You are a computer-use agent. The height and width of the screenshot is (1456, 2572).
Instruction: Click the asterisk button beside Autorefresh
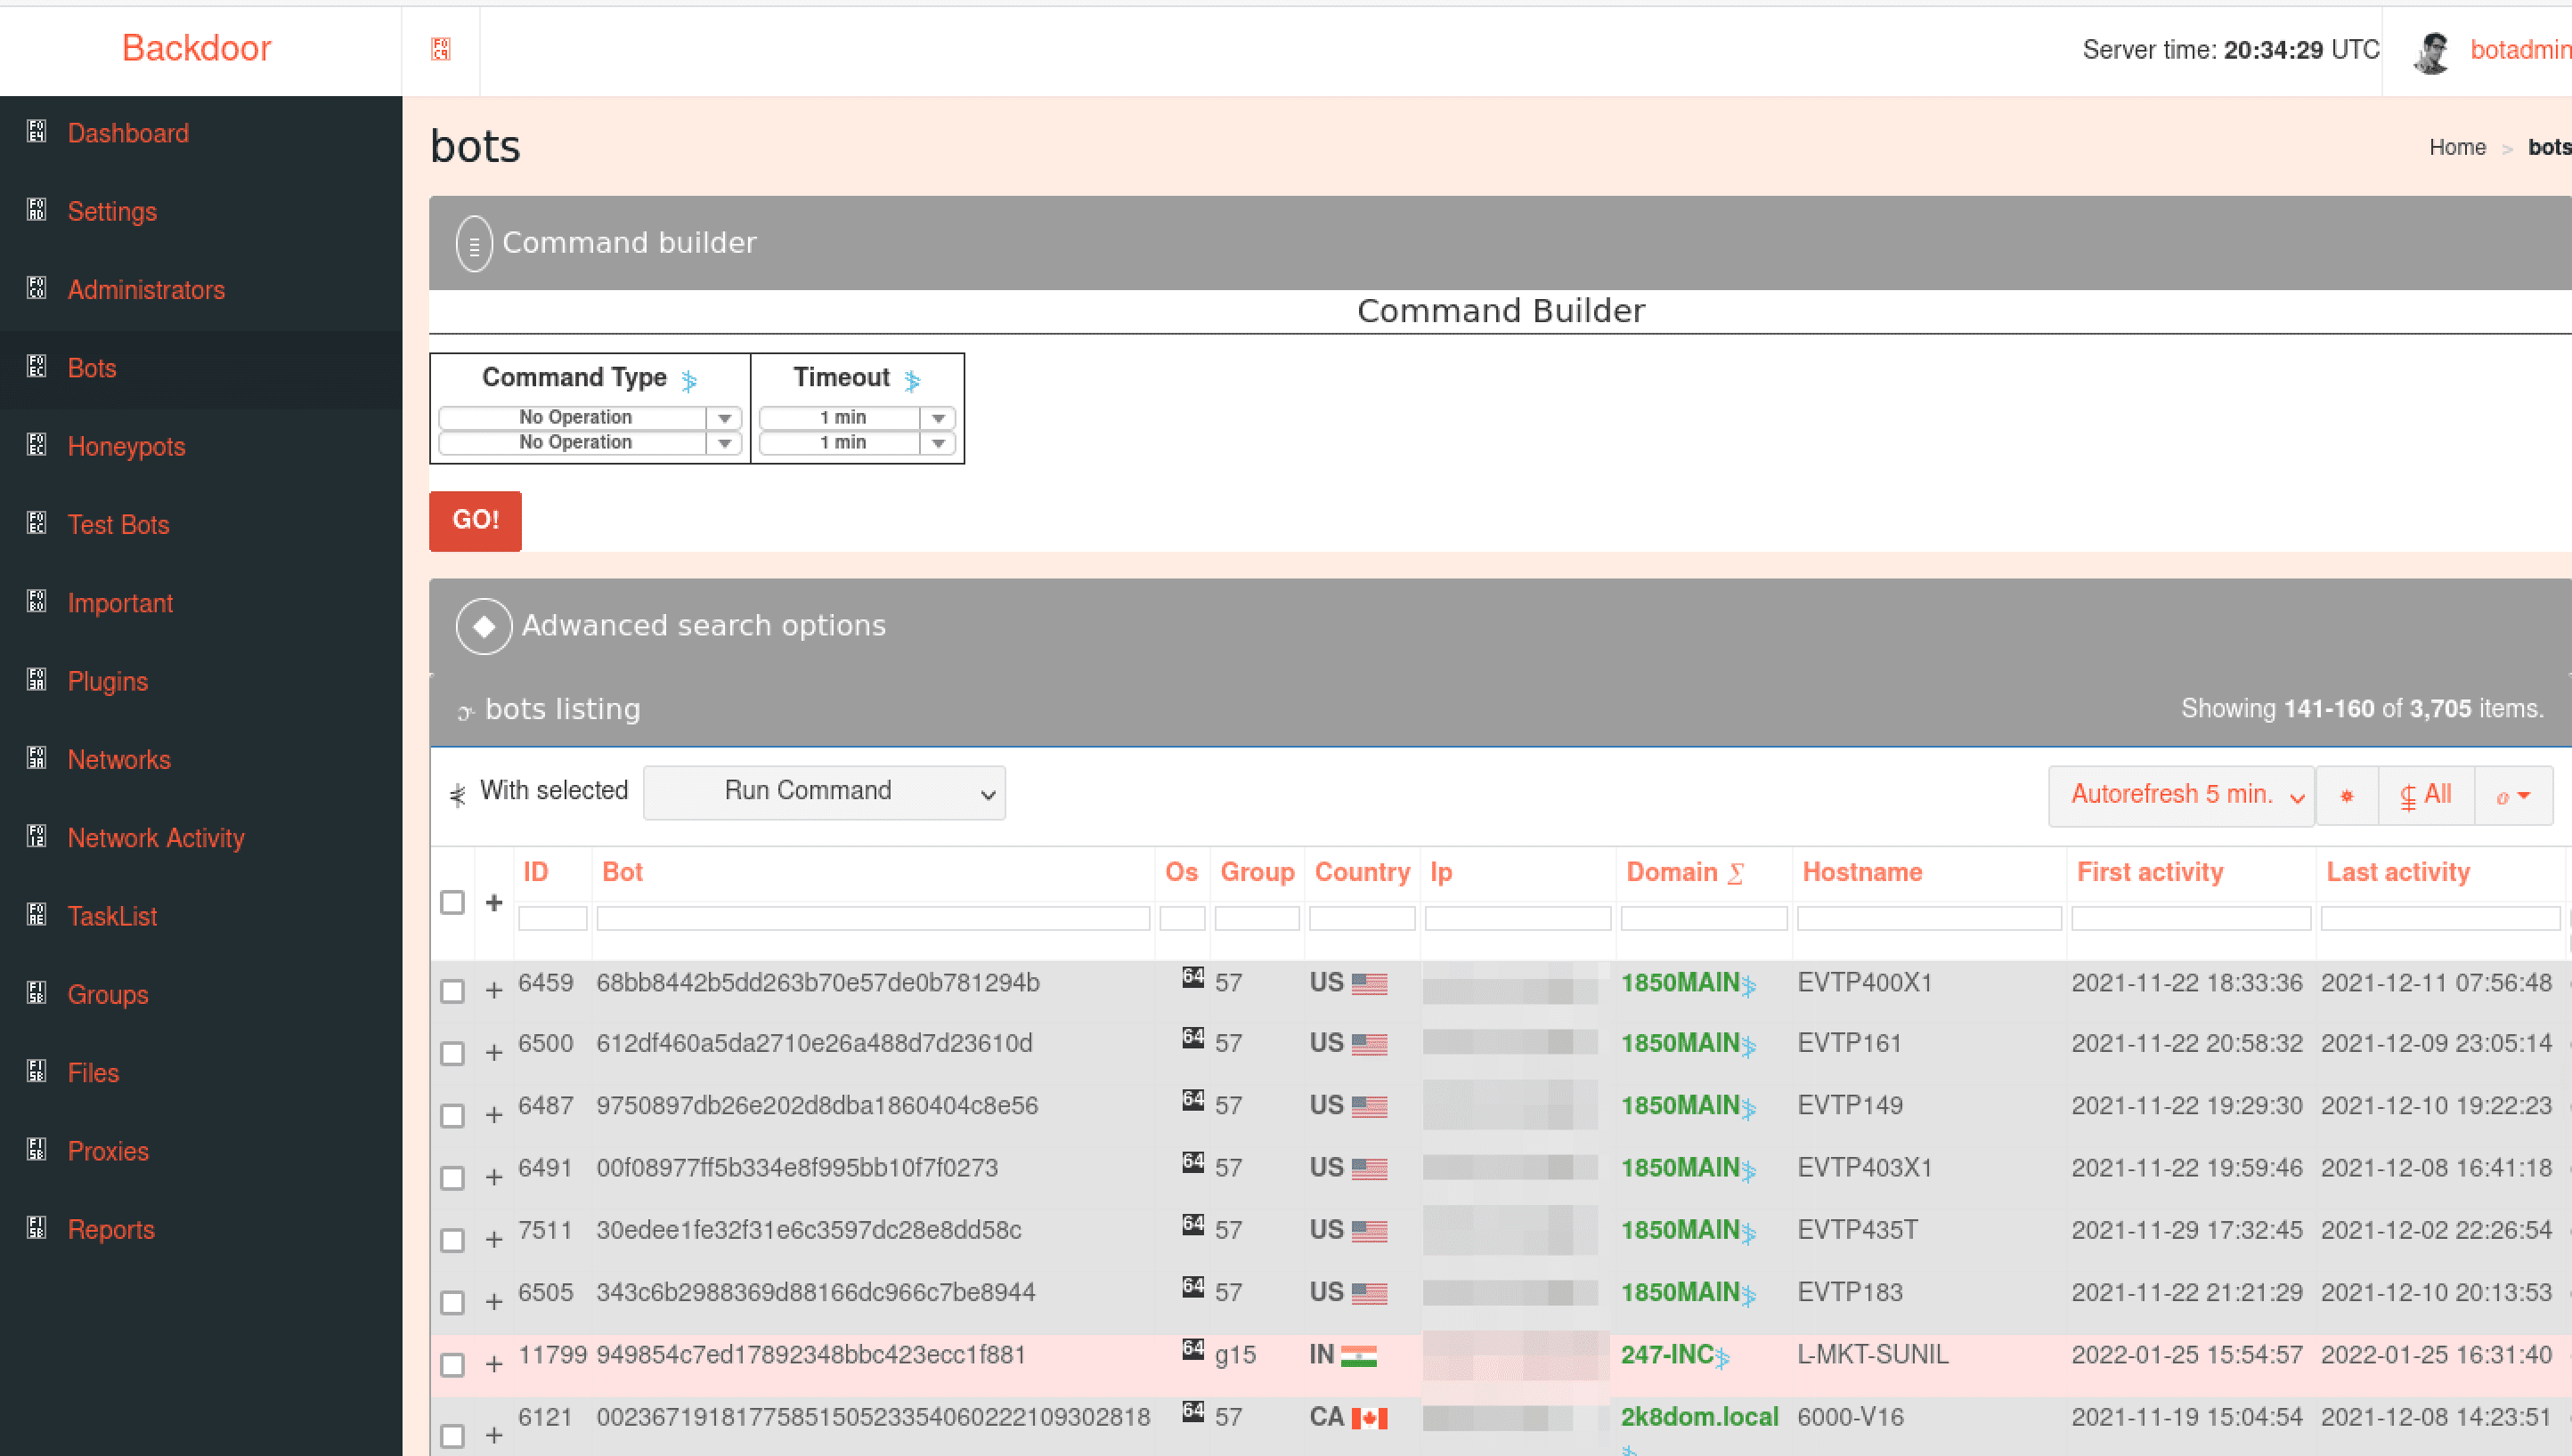[2347, 796]
